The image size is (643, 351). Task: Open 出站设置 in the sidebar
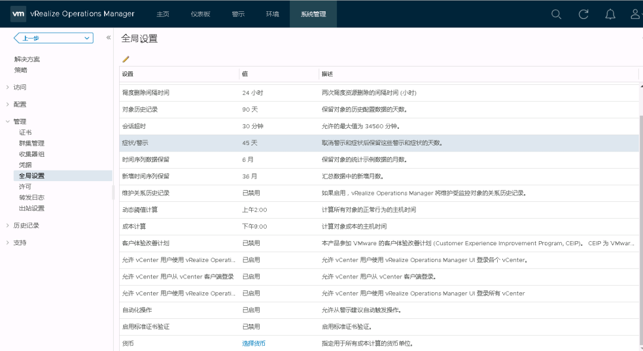click(32, 208)
